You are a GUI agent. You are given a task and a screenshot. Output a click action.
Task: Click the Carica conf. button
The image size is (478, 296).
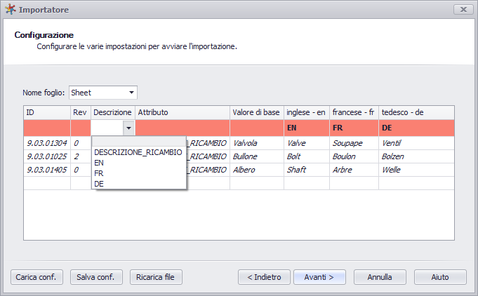pos(37,277)
